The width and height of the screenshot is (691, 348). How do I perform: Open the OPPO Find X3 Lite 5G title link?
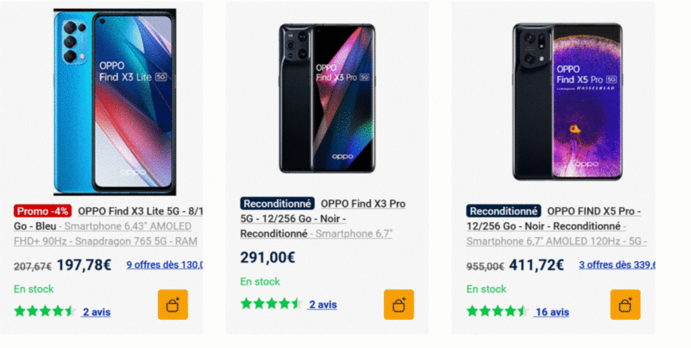[x=140, y=210]
